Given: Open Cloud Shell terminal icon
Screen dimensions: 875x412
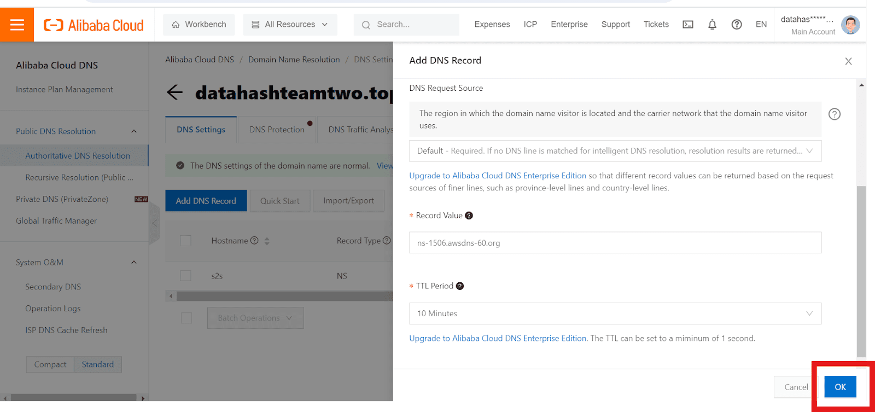Looking at the screenshot, I should [688, 25].
